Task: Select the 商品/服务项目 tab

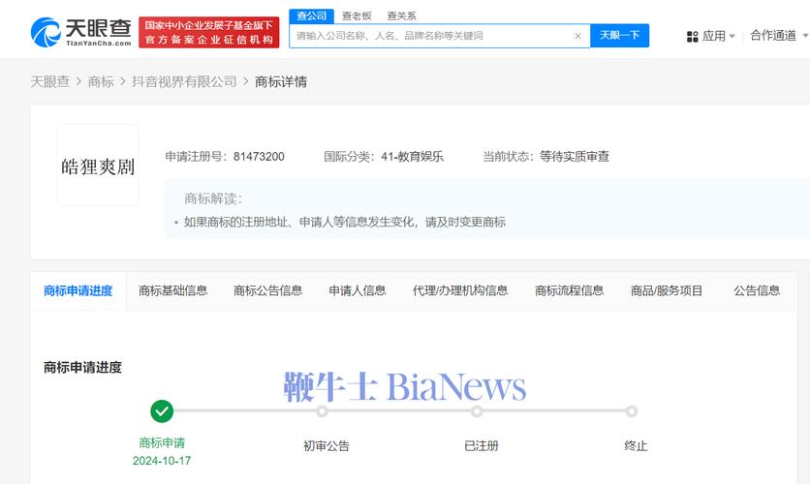Action: (x=667, y=291)
